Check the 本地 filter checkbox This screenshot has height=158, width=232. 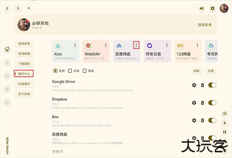[x=70, y=71]
